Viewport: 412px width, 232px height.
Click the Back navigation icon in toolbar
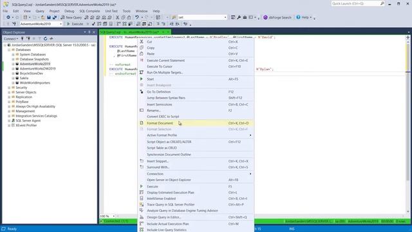8,17
